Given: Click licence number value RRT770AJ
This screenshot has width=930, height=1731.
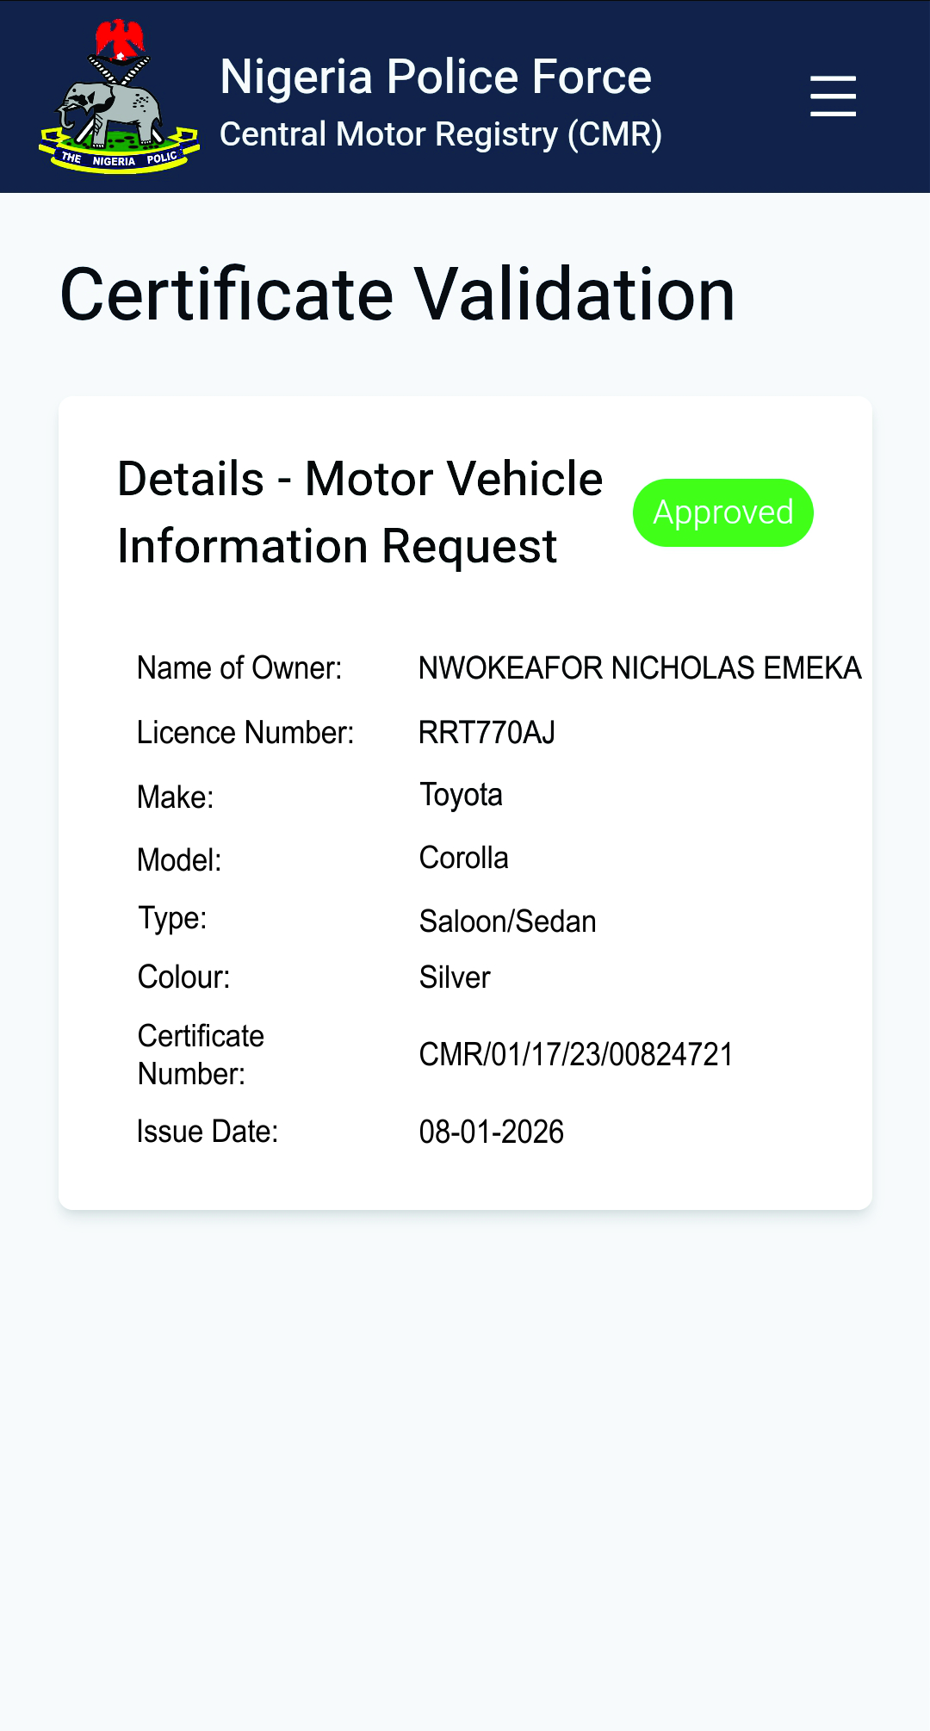Looking at the screenshot, I should coord(487,733).
